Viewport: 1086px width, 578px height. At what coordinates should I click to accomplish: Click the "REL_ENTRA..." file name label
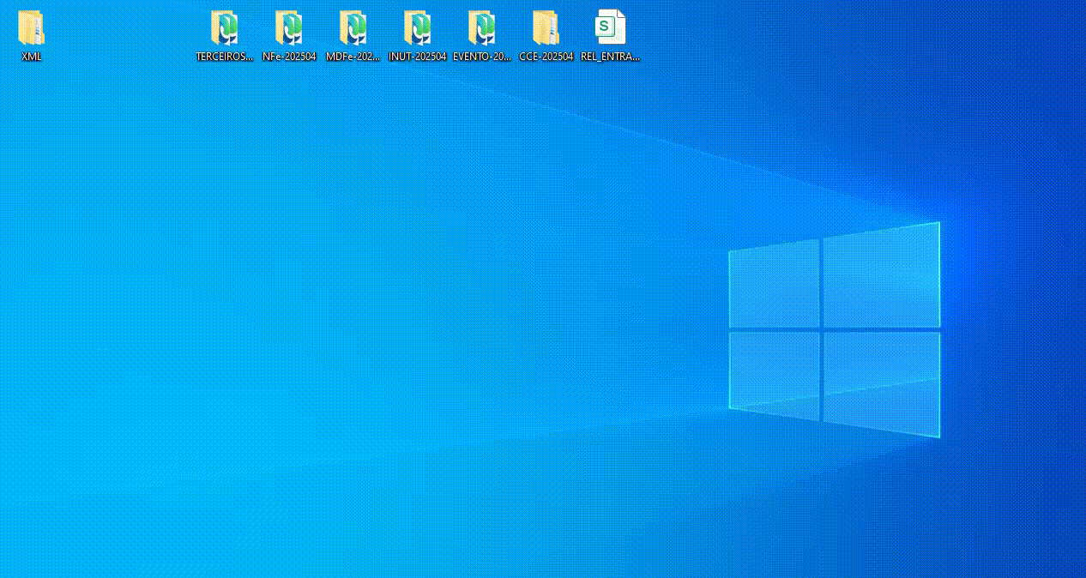(610, 57)
